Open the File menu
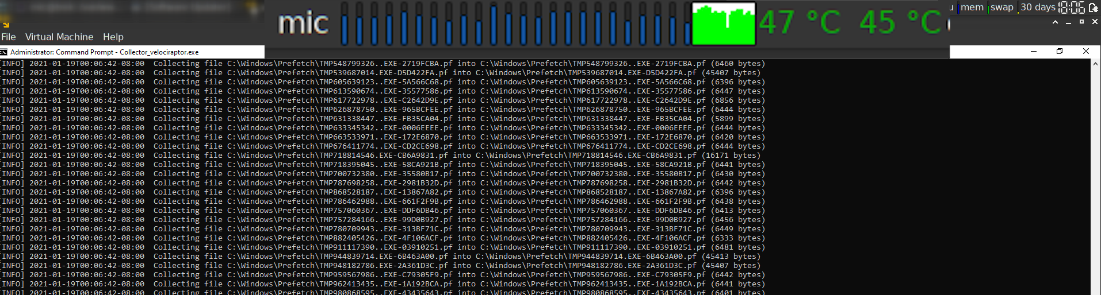The height and width of the screenshot is (295, 1101). (x=9, y=37)
